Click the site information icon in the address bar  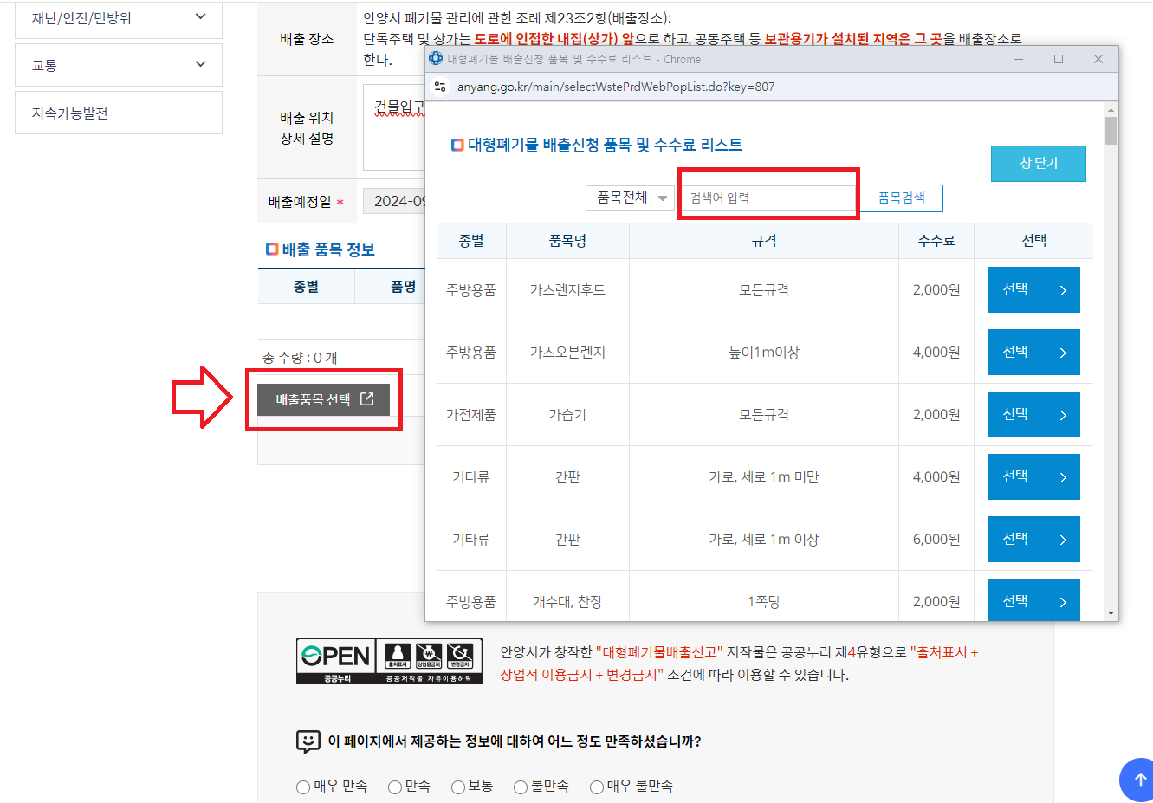pyautogui.click(x=440, y=87)
